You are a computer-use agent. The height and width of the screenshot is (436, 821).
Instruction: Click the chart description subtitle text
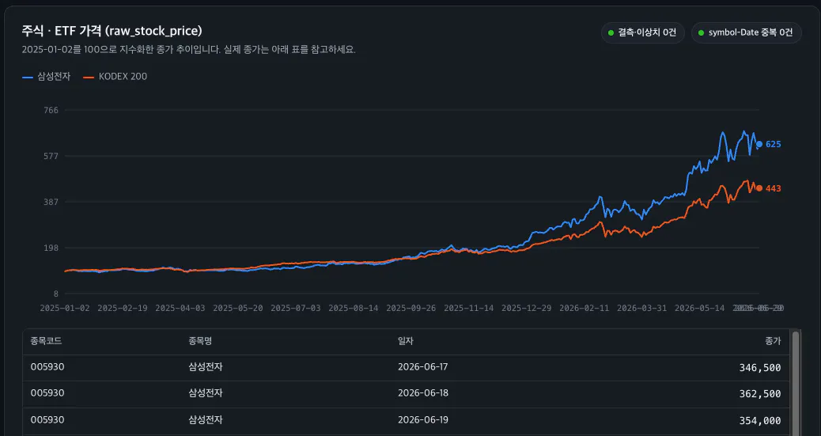[188, 50]
